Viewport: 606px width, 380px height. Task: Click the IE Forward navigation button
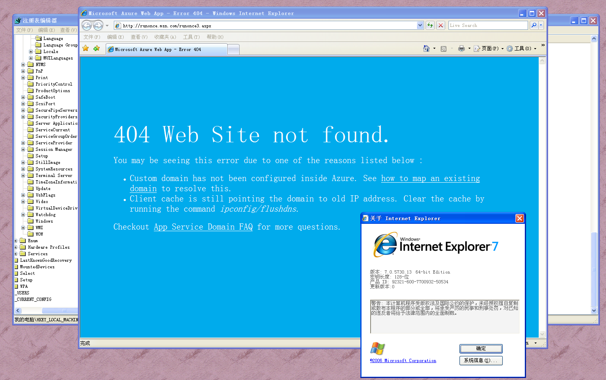(x=98, y=25)
